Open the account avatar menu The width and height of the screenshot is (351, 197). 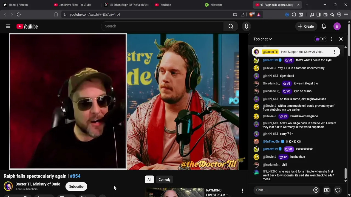coord(337,26)
